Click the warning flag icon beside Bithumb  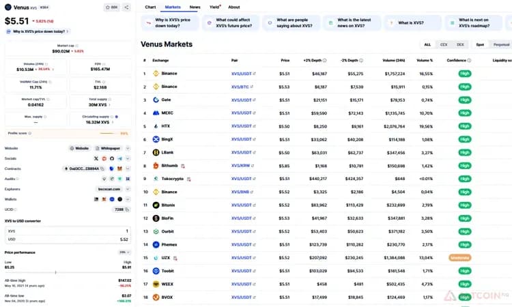pyautogui.click(x=183, y=166)
